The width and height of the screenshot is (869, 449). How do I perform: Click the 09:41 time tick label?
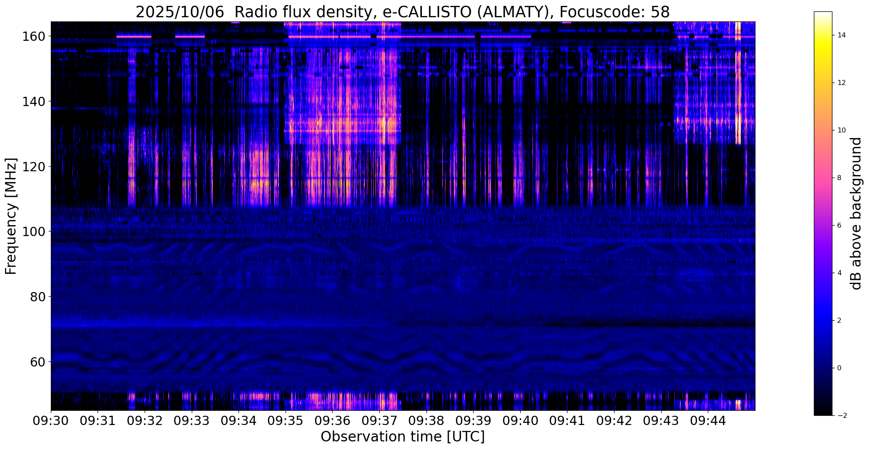pos(567,421)
